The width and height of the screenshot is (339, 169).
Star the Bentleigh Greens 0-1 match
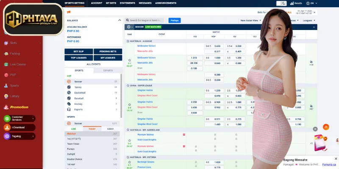(130, 162)
